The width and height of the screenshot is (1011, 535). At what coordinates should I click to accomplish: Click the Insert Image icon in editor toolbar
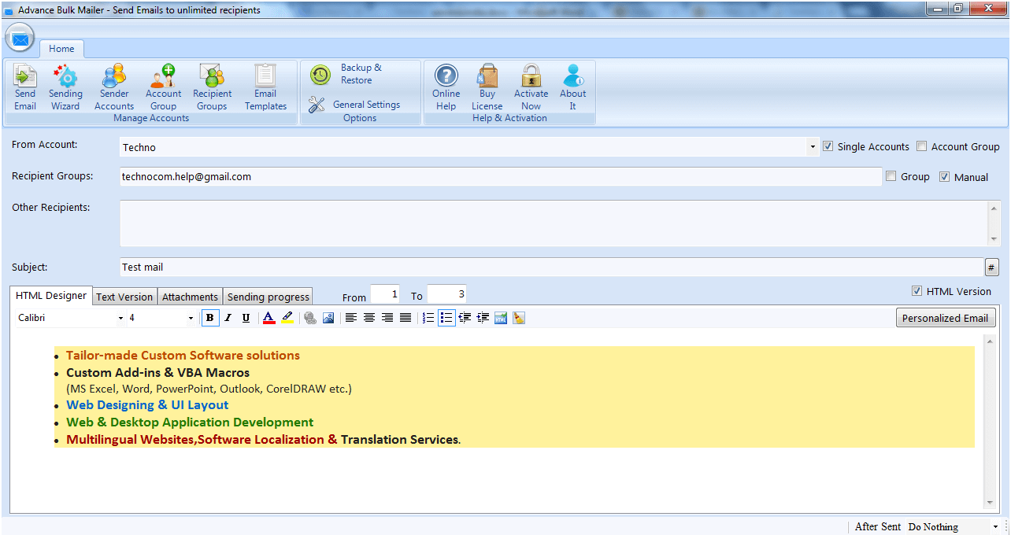pos(328,318)
